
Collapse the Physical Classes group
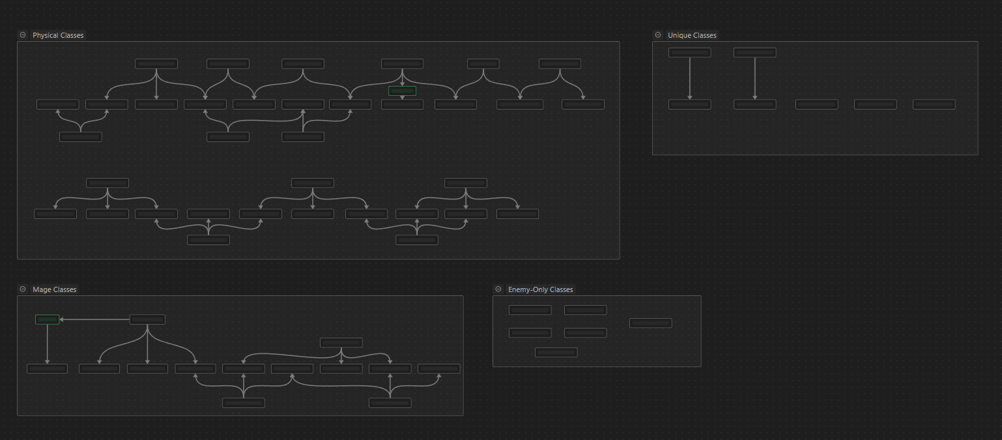pos(23,35)
